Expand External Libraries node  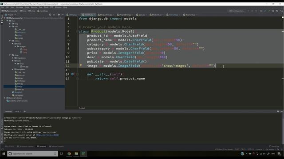[5, 98]
